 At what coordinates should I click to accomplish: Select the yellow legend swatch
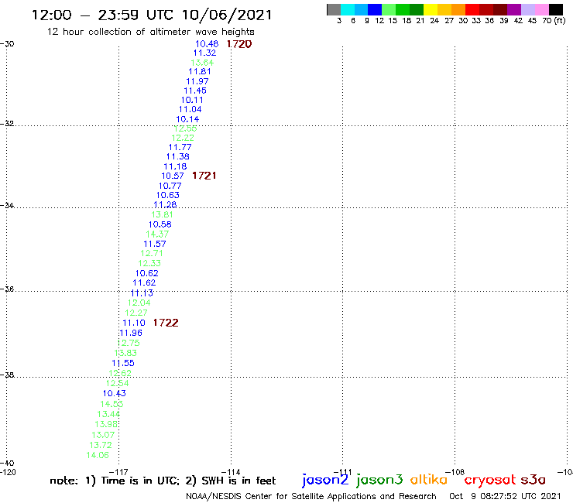point(431,9)
